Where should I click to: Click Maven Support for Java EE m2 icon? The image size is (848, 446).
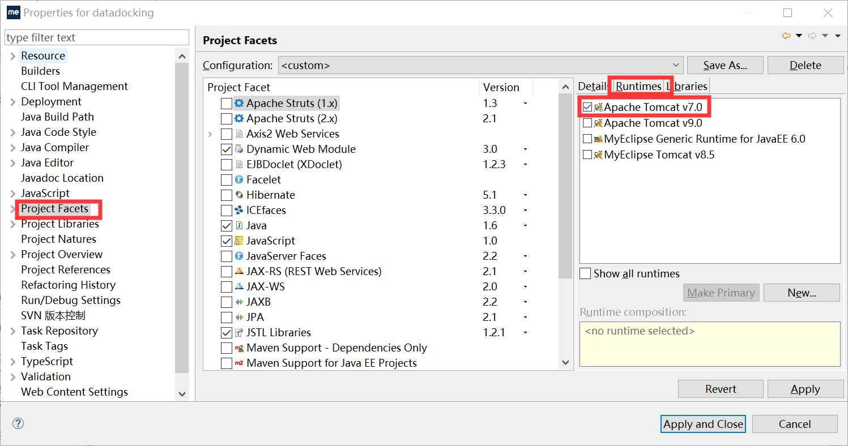239,363
